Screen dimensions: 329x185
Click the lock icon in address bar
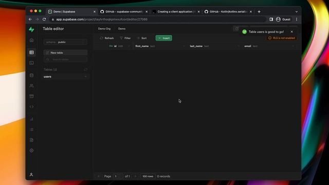pos(53,20)
